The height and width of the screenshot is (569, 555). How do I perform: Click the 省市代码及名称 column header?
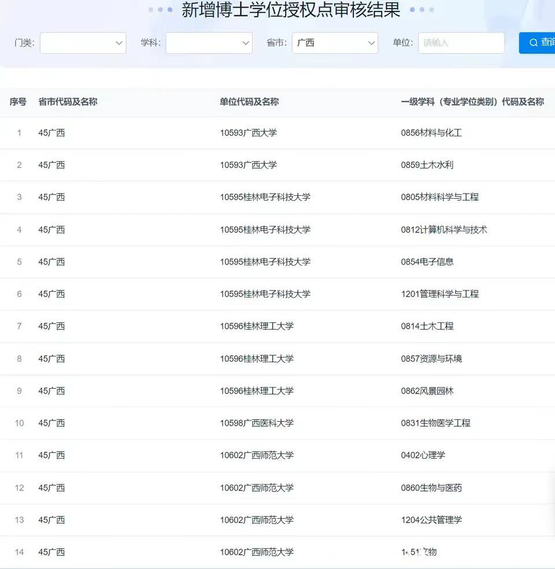pos(68,102)
